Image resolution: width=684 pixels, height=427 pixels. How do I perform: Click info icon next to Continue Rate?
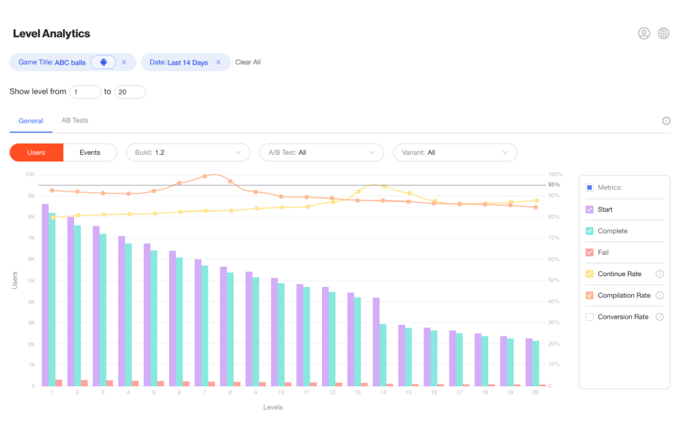tap(659, 274)
